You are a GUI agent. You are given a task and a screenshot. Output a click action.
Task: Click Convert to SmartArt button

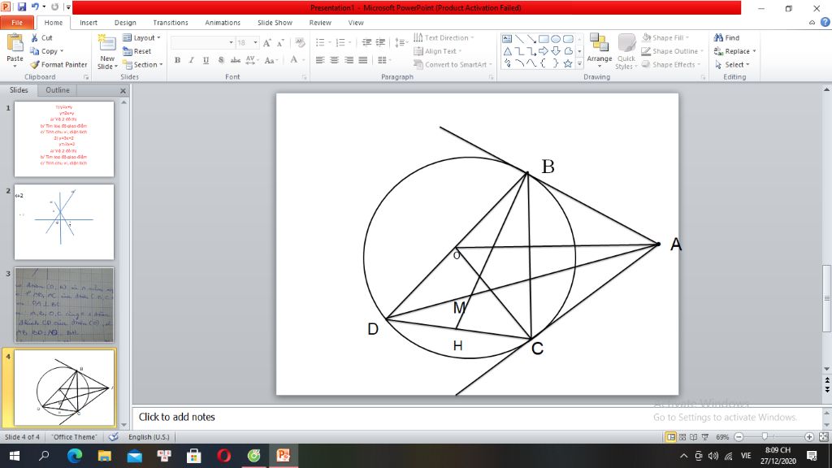pyautogui.click(x=453, y=64)
